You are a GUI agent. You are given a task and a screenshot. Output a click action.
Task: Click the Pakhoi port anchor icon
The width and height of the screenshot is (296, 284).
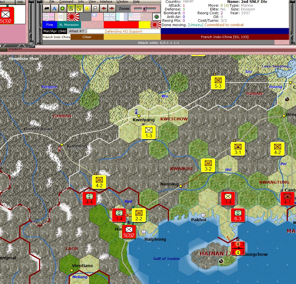pos(203,215)
